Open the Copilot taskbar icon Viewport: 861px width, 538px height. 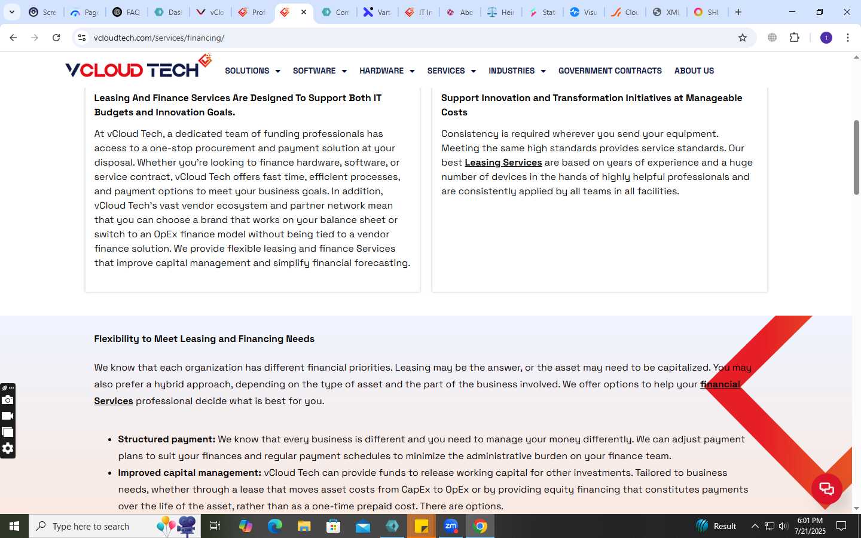click(246, 526)
